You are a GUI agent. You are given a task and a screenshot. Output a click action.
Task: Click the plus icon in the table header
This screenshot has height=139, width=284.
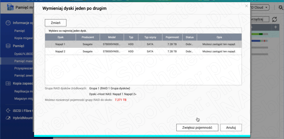coord(275,27)
